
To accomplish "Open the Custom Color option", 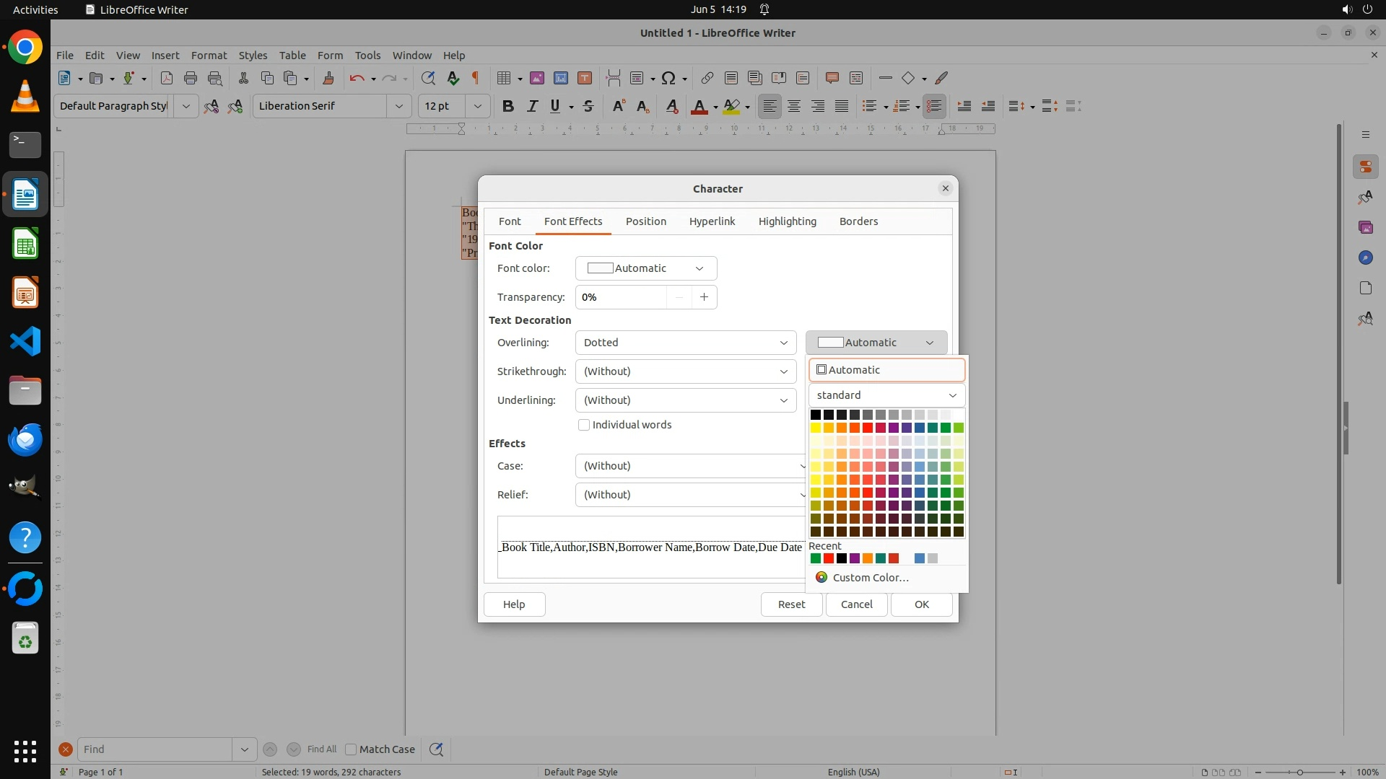I will pyautogui.click(x=870, y=578).
